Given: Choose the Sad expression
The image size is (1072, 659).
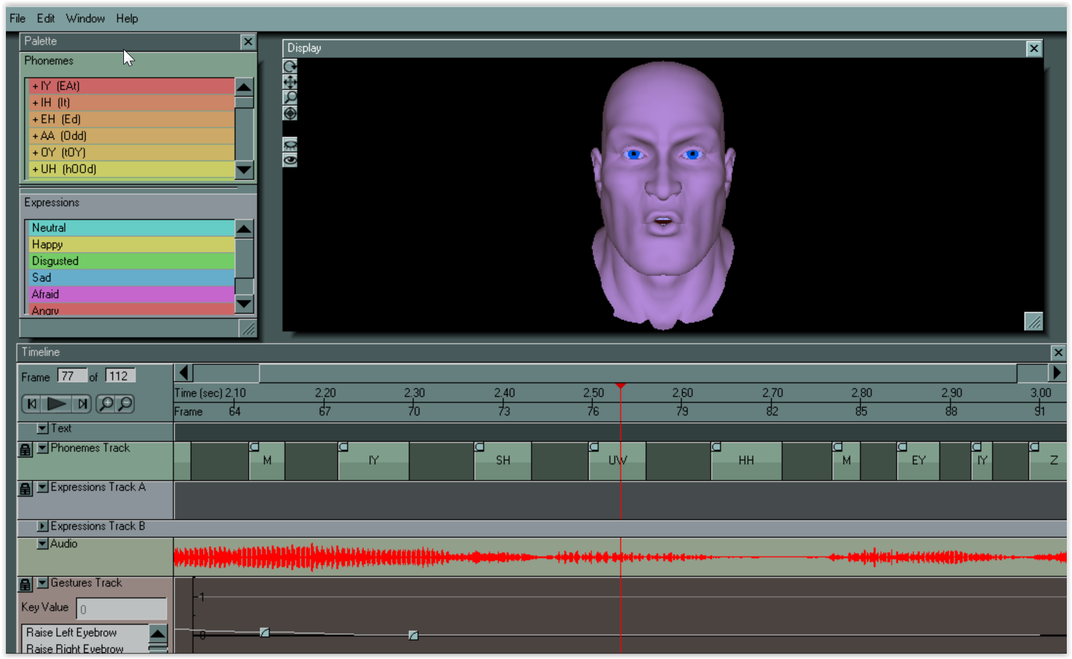Looking at the screenshot, I should pyautogui.click(x=130, y=278).
